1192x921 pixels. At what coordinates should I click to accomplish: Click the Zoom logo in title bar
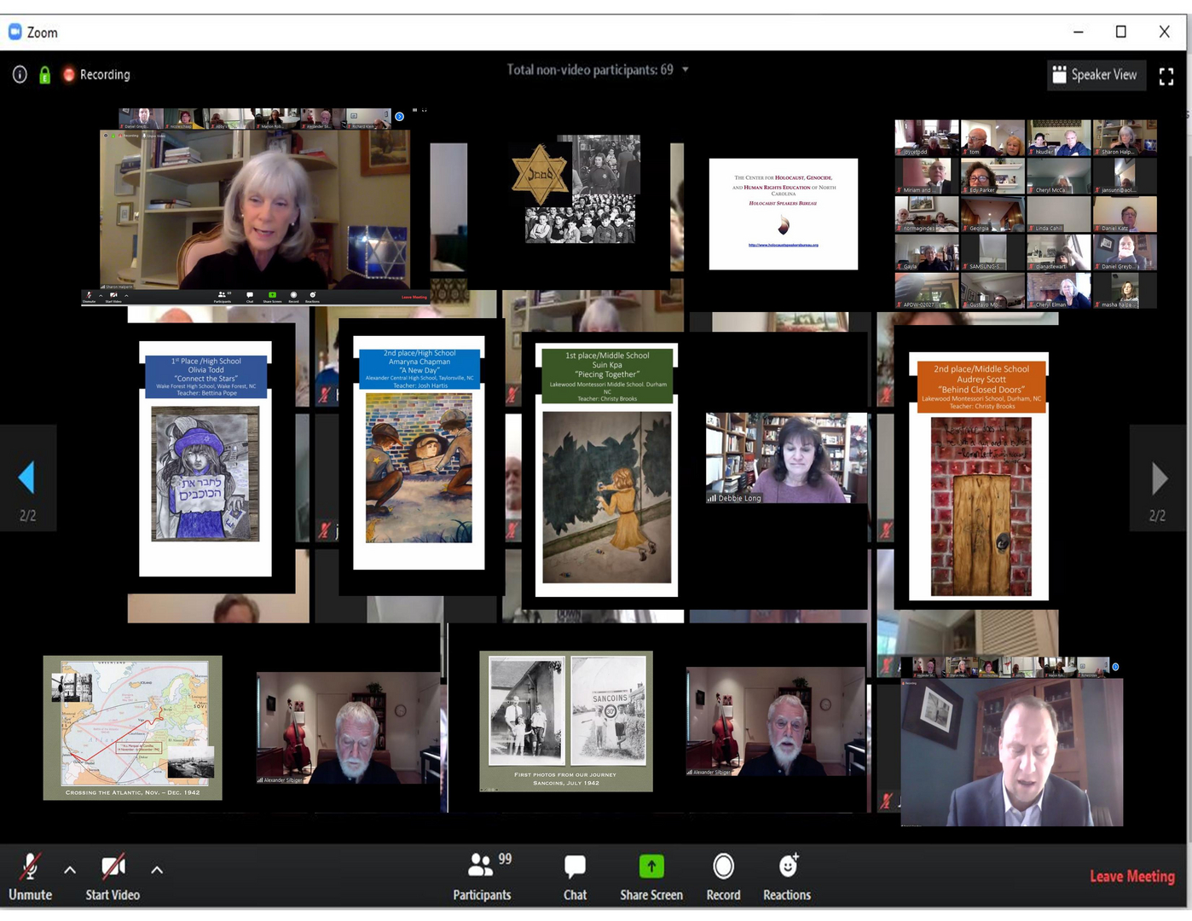[x=14, y=32]
